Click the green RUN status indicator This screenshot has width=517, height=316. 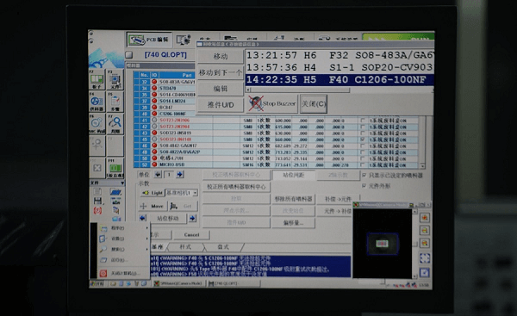point(398,36)
